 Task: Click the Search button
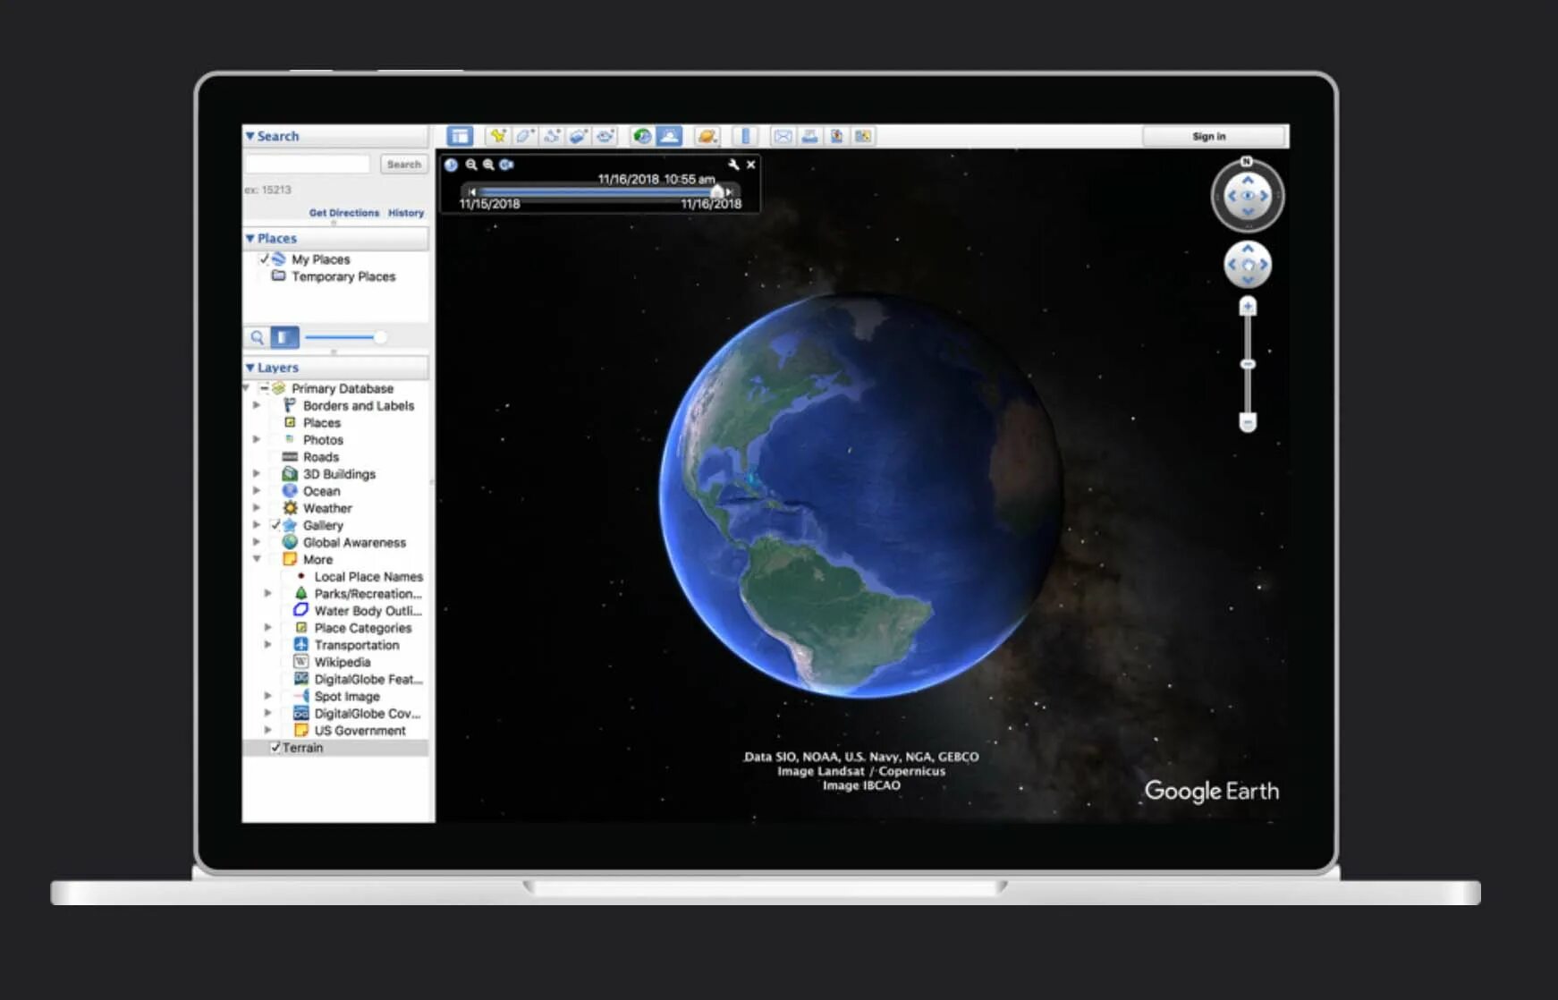click(403, 165)
